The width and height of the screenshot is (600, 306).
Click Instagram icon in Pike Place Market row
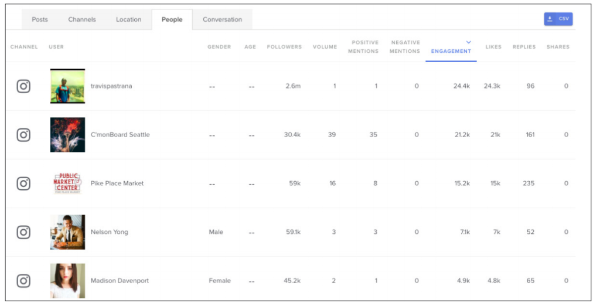23,183
